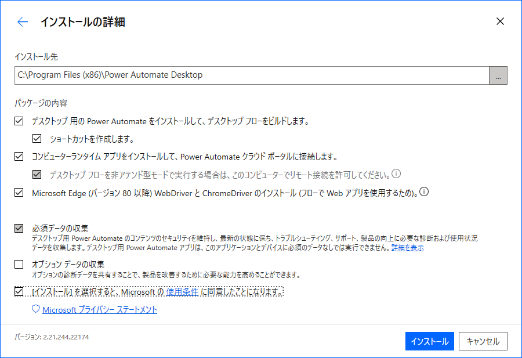The height and width of the screenshot is (358, 522).
Task: Click the 必須データの収集 checkbox
Action: click(x=19, y=228)
